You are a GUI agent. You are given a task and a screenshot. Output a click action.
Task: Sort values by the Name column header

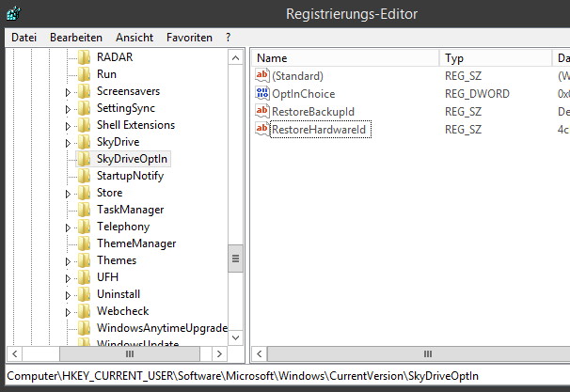pyautogui.click(x=345, y=58)
